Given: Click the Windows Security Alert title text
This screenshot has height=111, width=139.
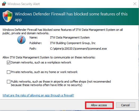Looking at the screenshot, I should tap(24, 4).
